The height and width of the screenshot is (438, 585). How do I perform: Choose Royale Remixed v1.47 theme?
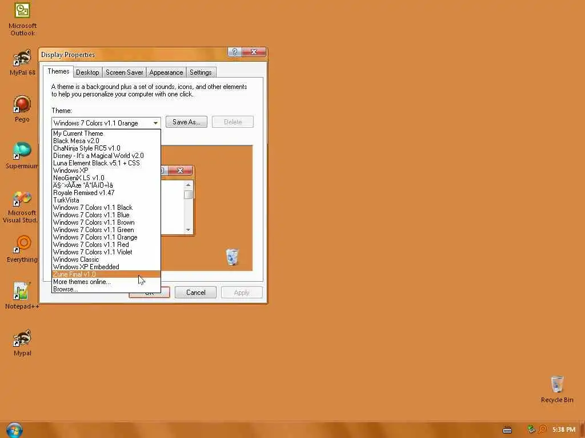coord(106,193)
